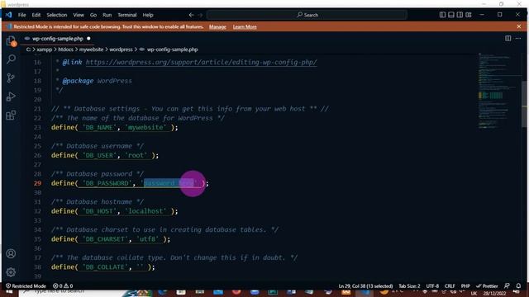Open the Tab Size: 2 selector
The height and width of the screenshot is (297, 529).
(409, 286)
